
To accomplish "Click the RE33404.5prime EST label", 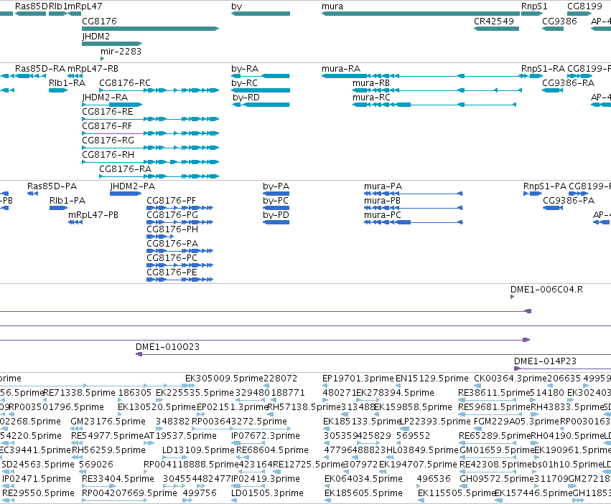I will [118, 479].
